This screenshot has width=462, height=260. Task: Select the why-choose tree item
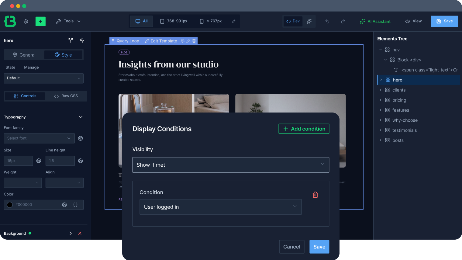pyautogui.click(x=405, y=120)
